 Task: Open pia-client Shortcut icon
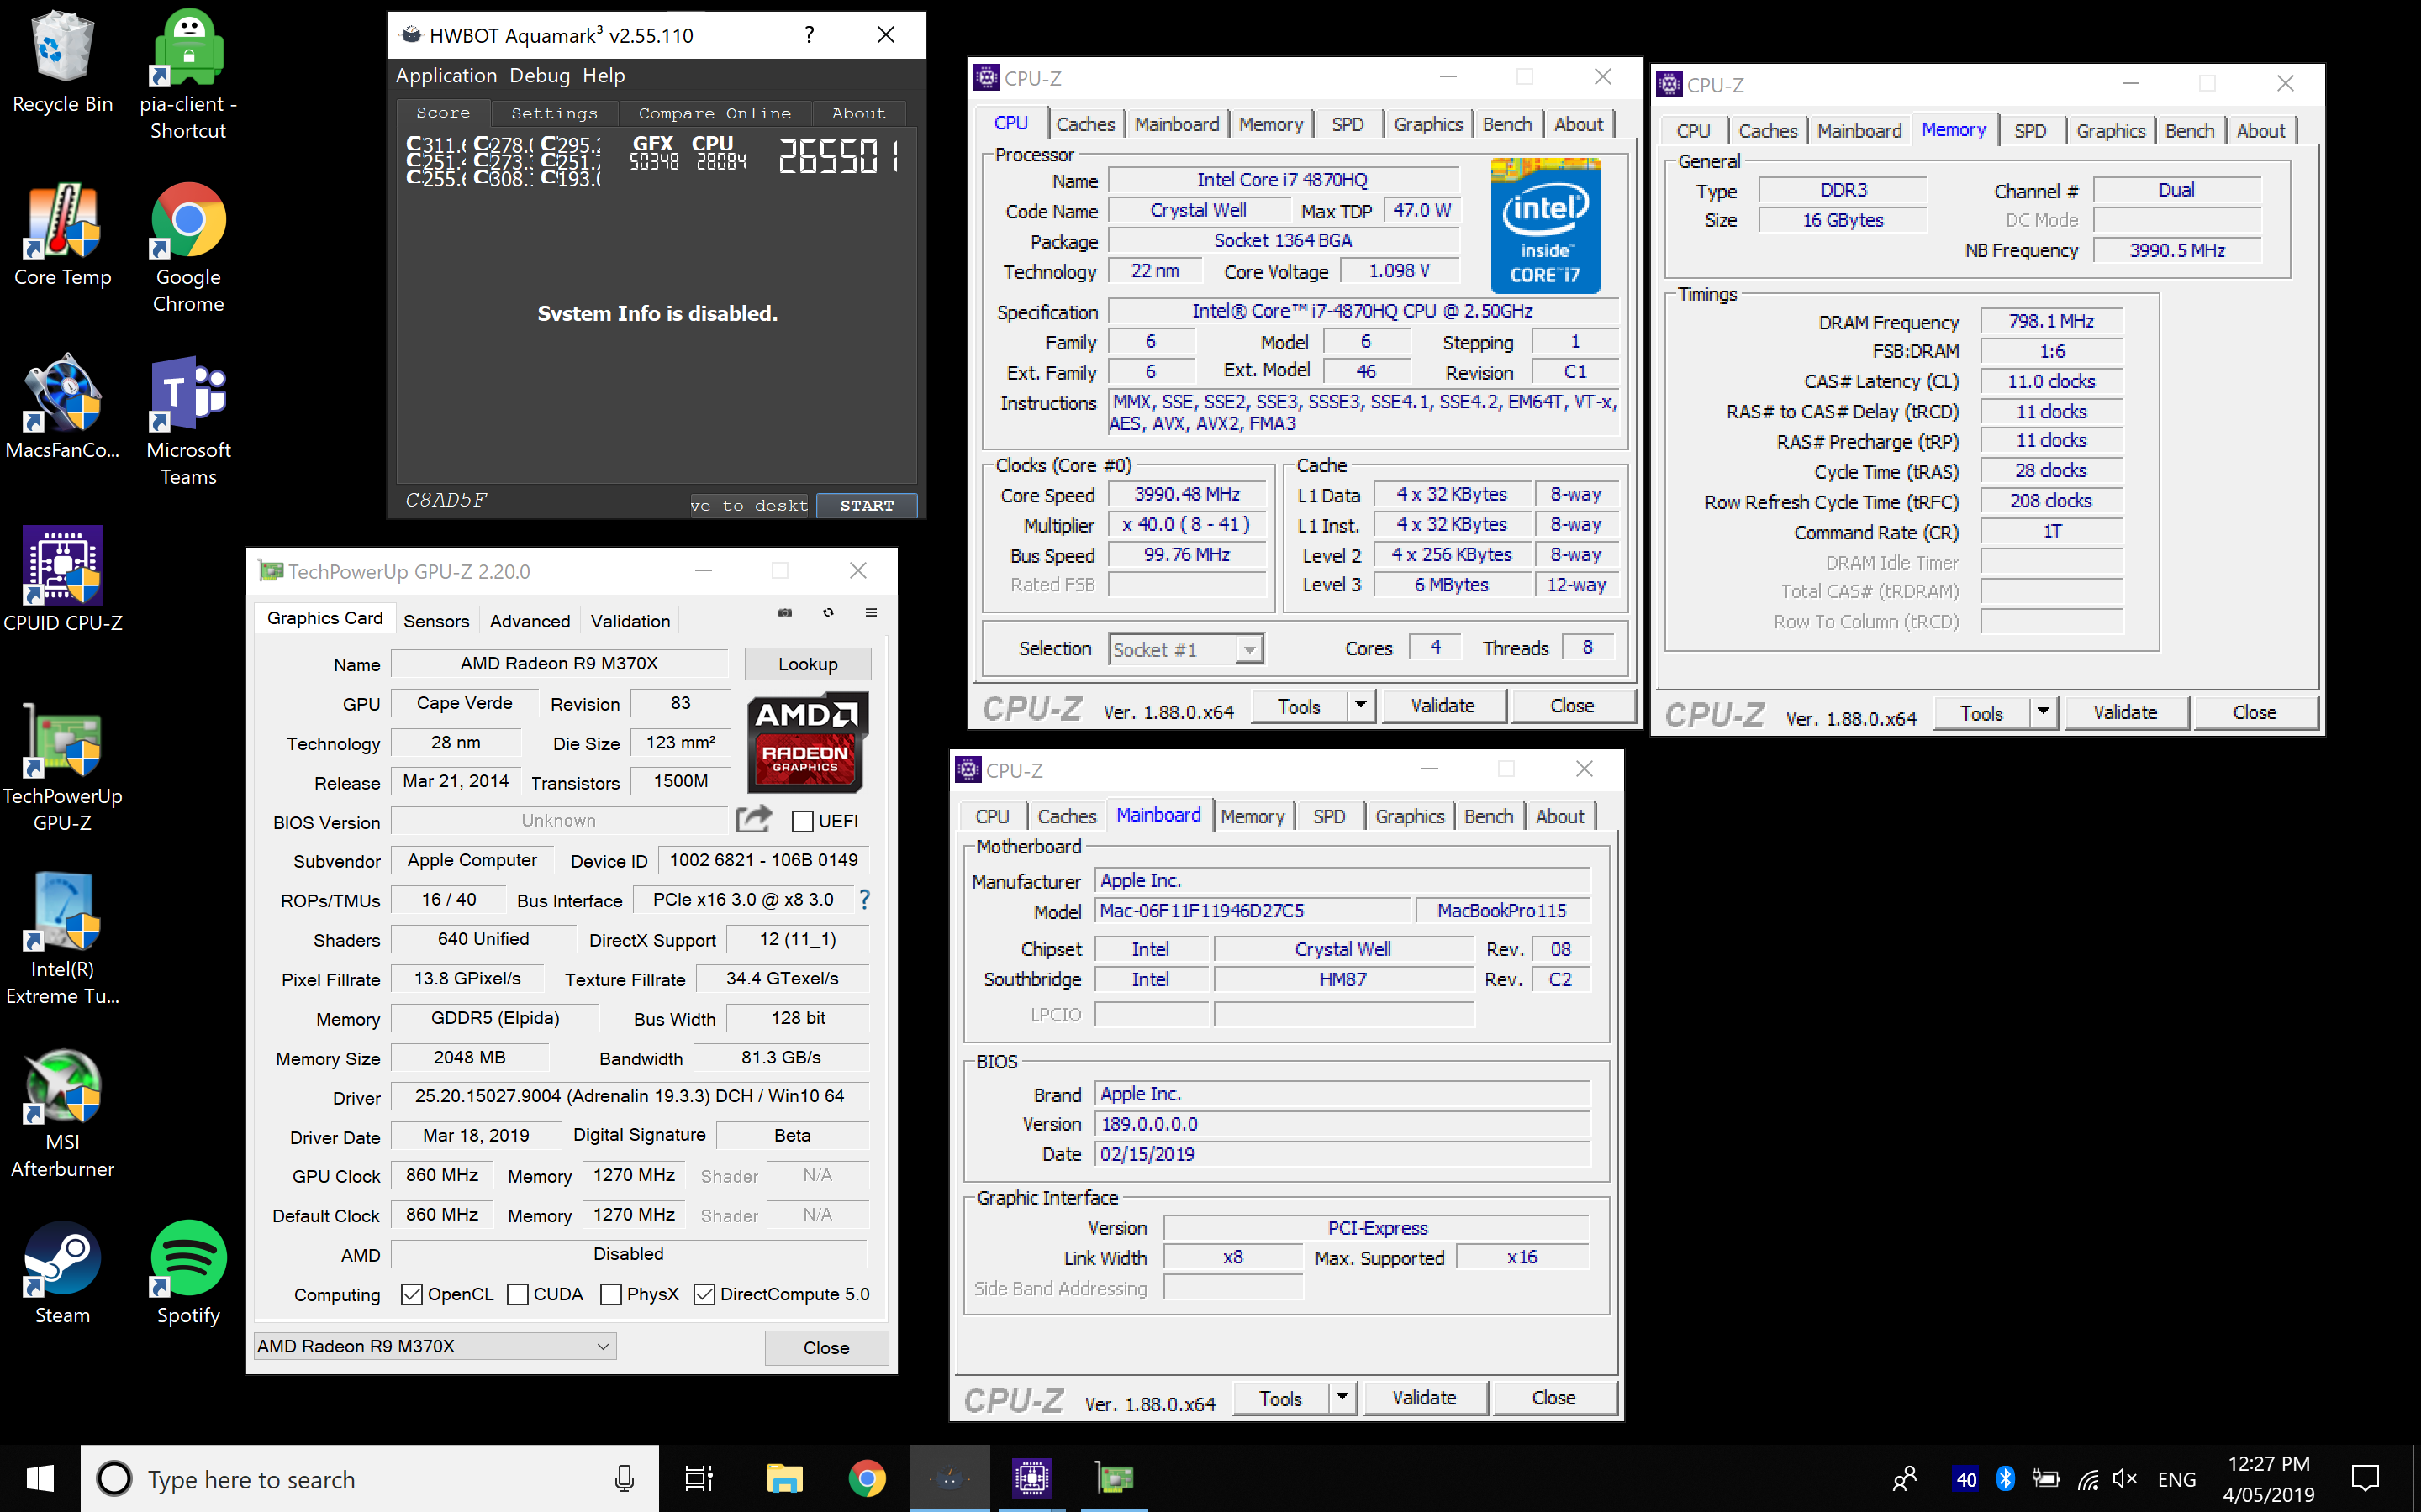coord(188,75)
